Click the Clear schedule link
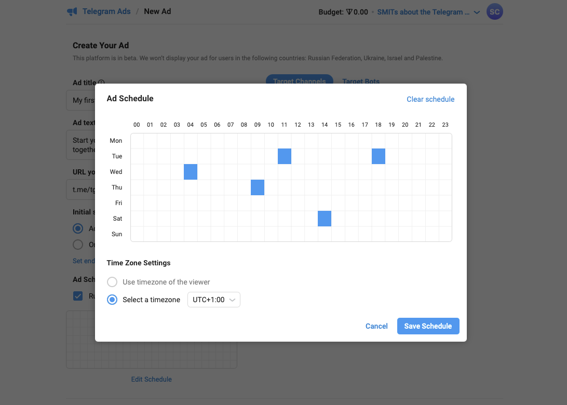This screenshot has height=405, width=567. tap(430, 99)
